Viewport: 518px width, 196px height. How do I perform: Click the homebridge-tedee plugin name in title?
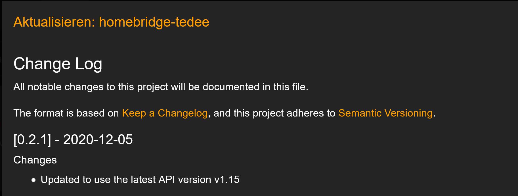(x=154, y=22)
